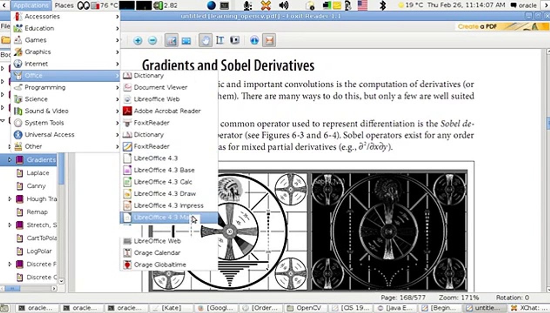
Task: Open the Places menu in top panel
Action: pyautogui.click(x=64, y=5)
